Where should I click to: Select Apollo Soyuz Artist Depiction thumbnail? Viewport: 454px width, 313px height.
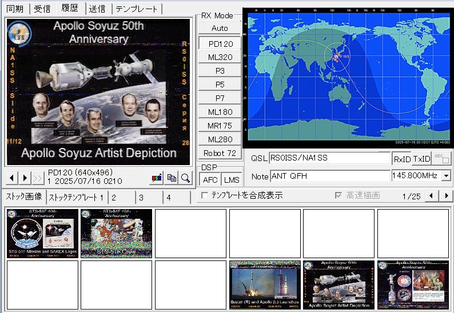[338, 285]
